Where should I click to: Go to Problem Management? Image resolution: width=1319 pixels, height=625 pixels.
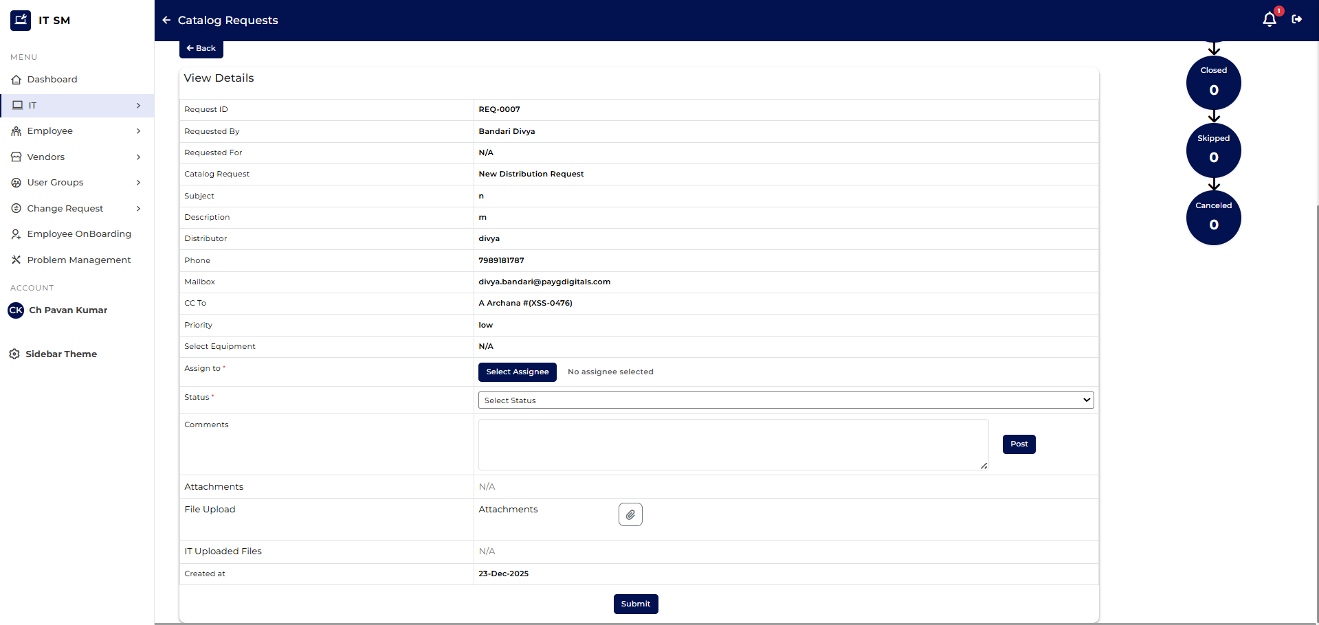[x=78, y=260]
